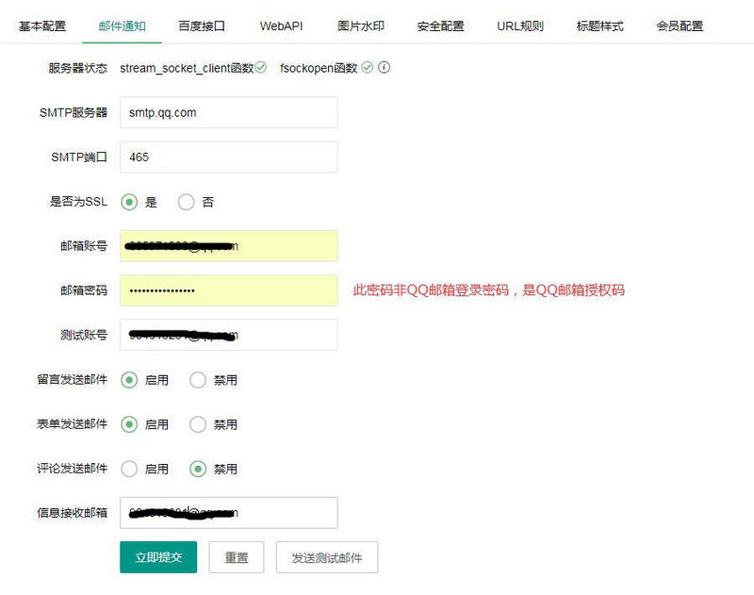Switch to the 基本配置 tab

pyautogui.click(x=42, y=25)
